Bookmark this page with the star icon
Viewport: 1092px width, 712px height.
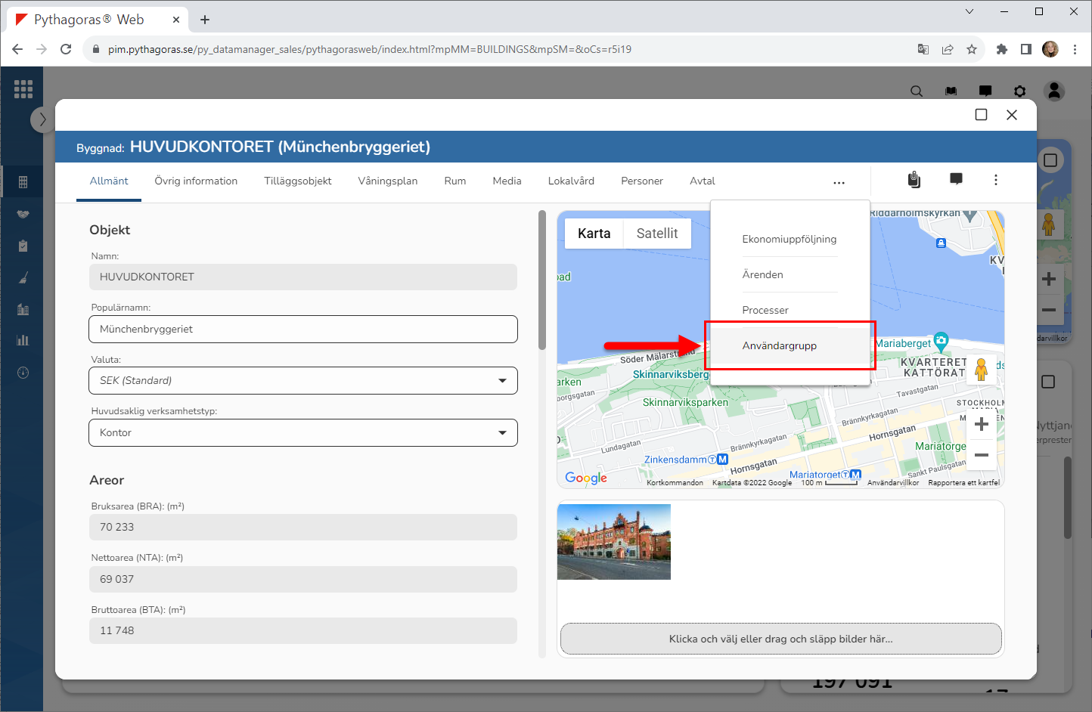click(972, 49)
